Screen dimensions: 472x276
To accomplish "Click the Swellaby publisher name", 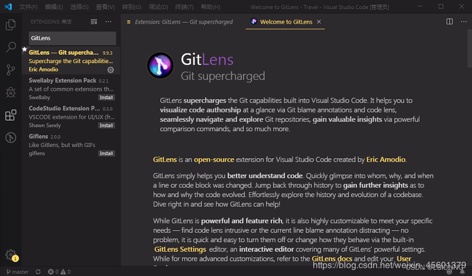I will (40, 97).
